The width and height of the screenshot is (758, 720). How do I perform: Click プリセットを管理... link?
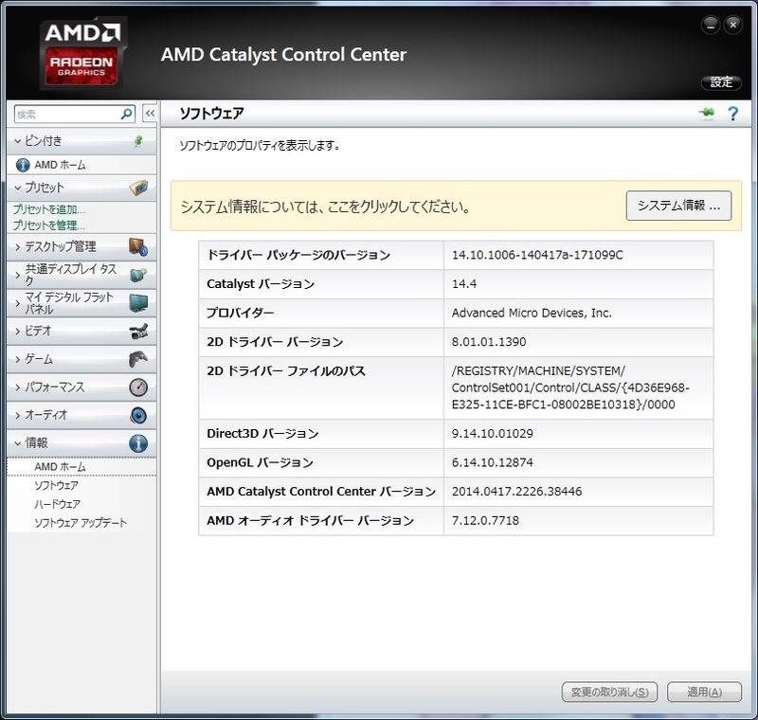tap(49, 225)
